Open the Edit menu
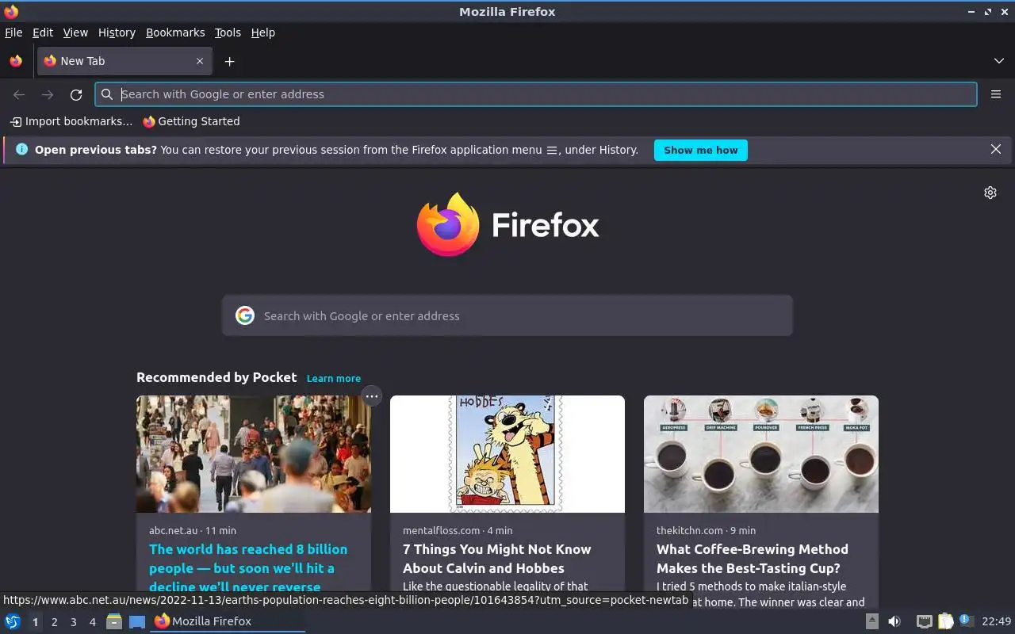Screen dimensions: 1015x634 pos(43,32)
